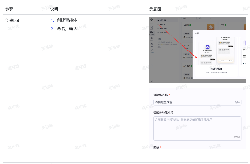Click the blue bot avatar in create dialog

click(207, 47)
